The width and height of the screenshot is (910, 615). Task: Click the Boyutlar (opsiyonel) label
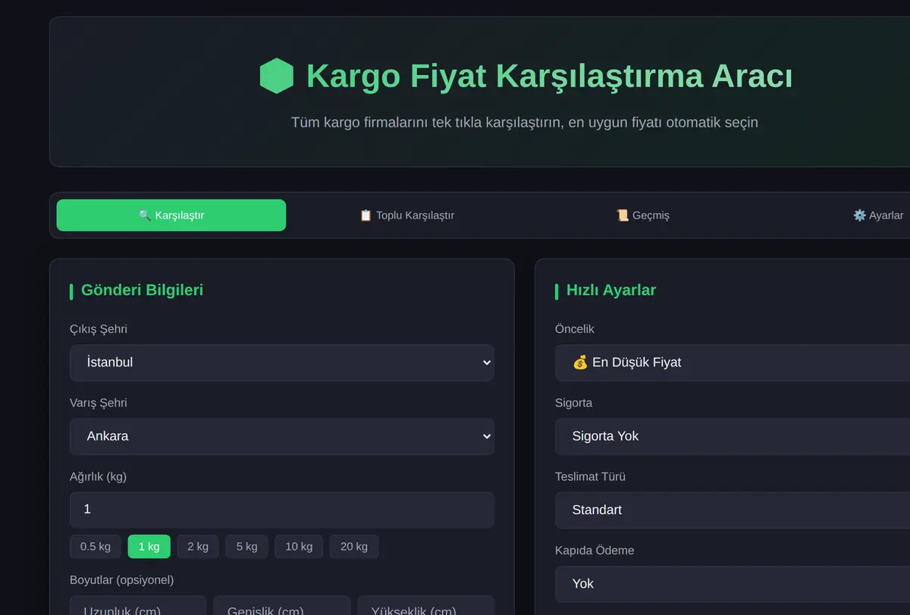122,580
